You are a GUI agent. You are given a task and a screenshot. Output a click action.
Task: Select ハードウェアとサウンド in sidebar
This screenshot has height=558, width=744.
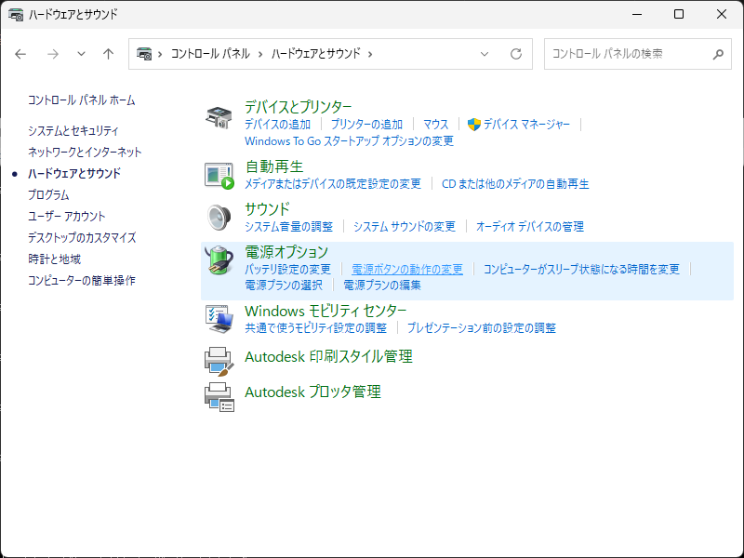point(74,173)
